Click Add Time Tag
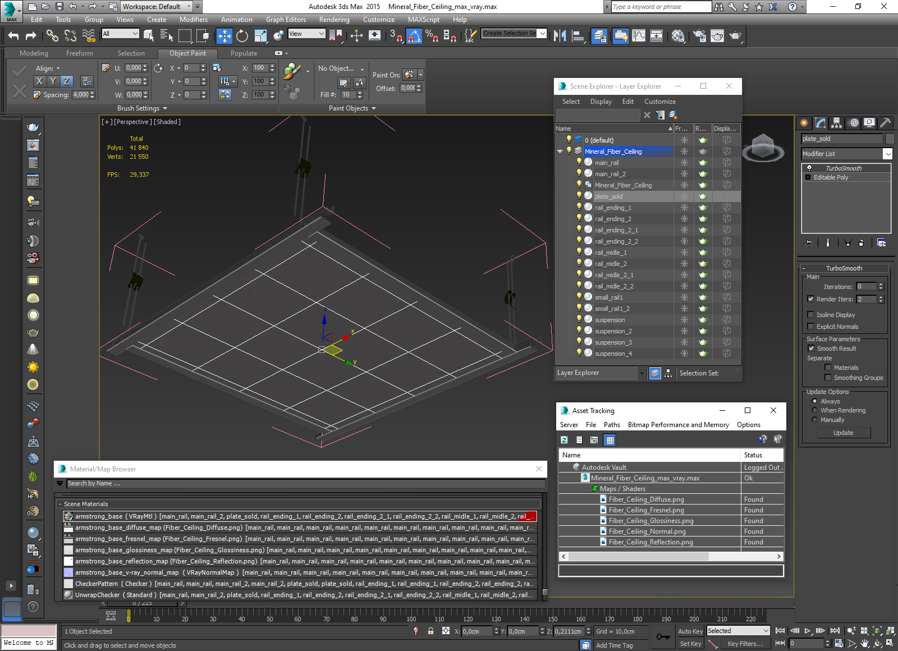 tap(614, 645)
